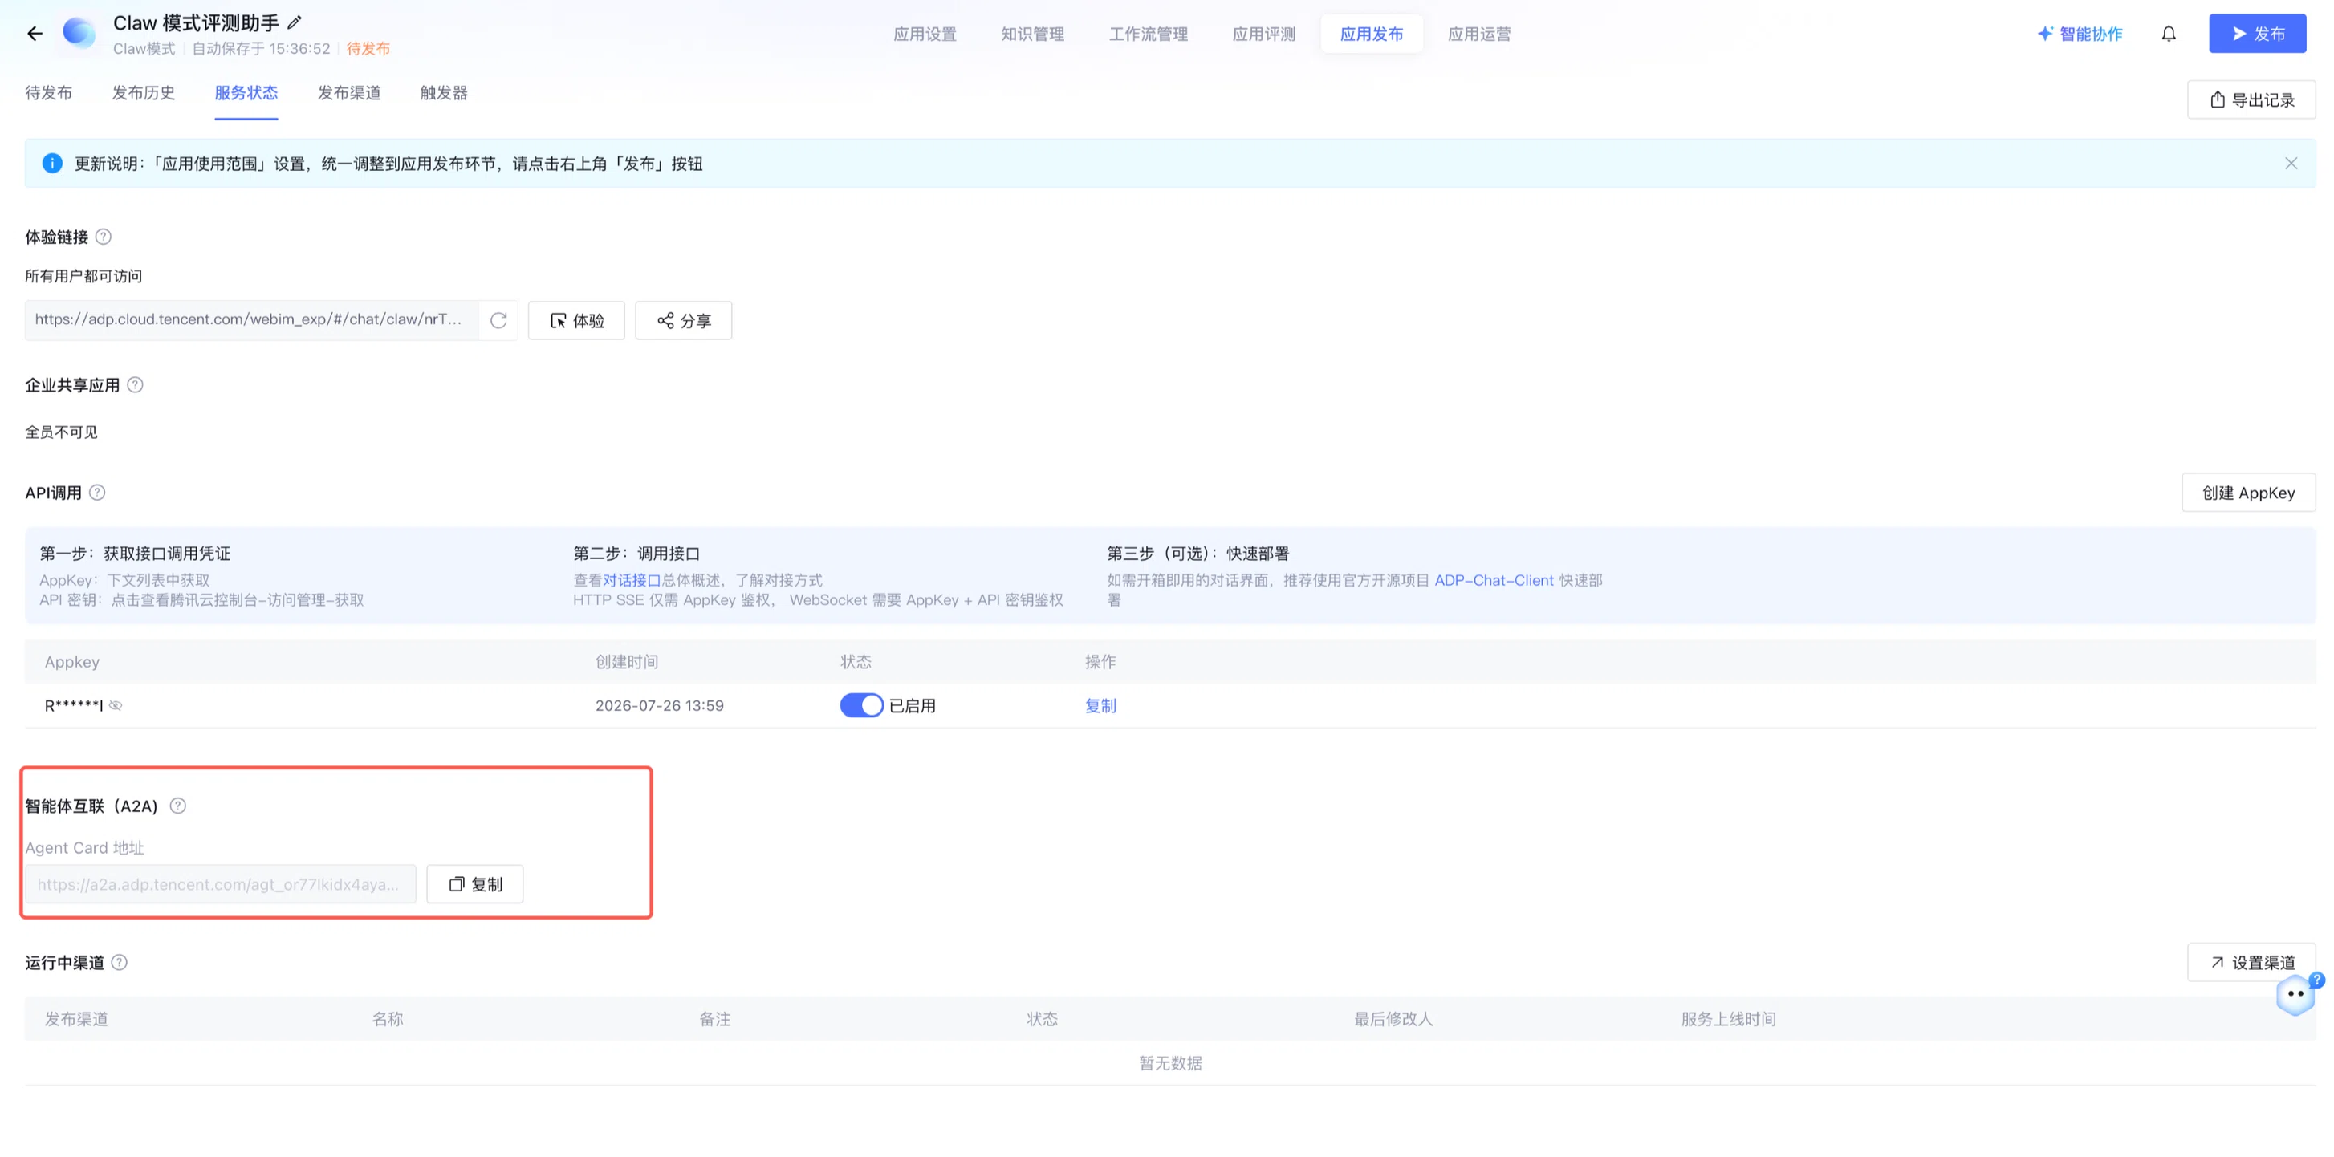Click 导出记录 button

coord(2251,99)
